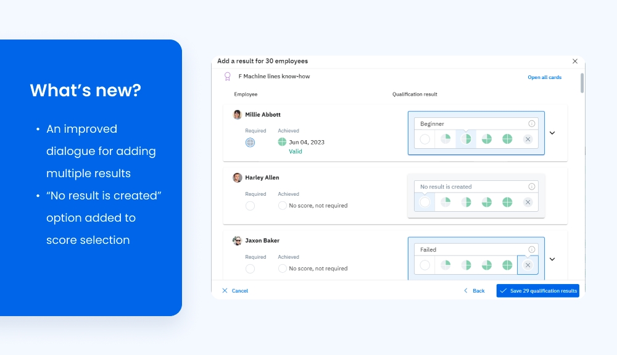Expand Jaxon Baker's card with chevron
Viewport: 617px width, 355px height.
(552, 259)
